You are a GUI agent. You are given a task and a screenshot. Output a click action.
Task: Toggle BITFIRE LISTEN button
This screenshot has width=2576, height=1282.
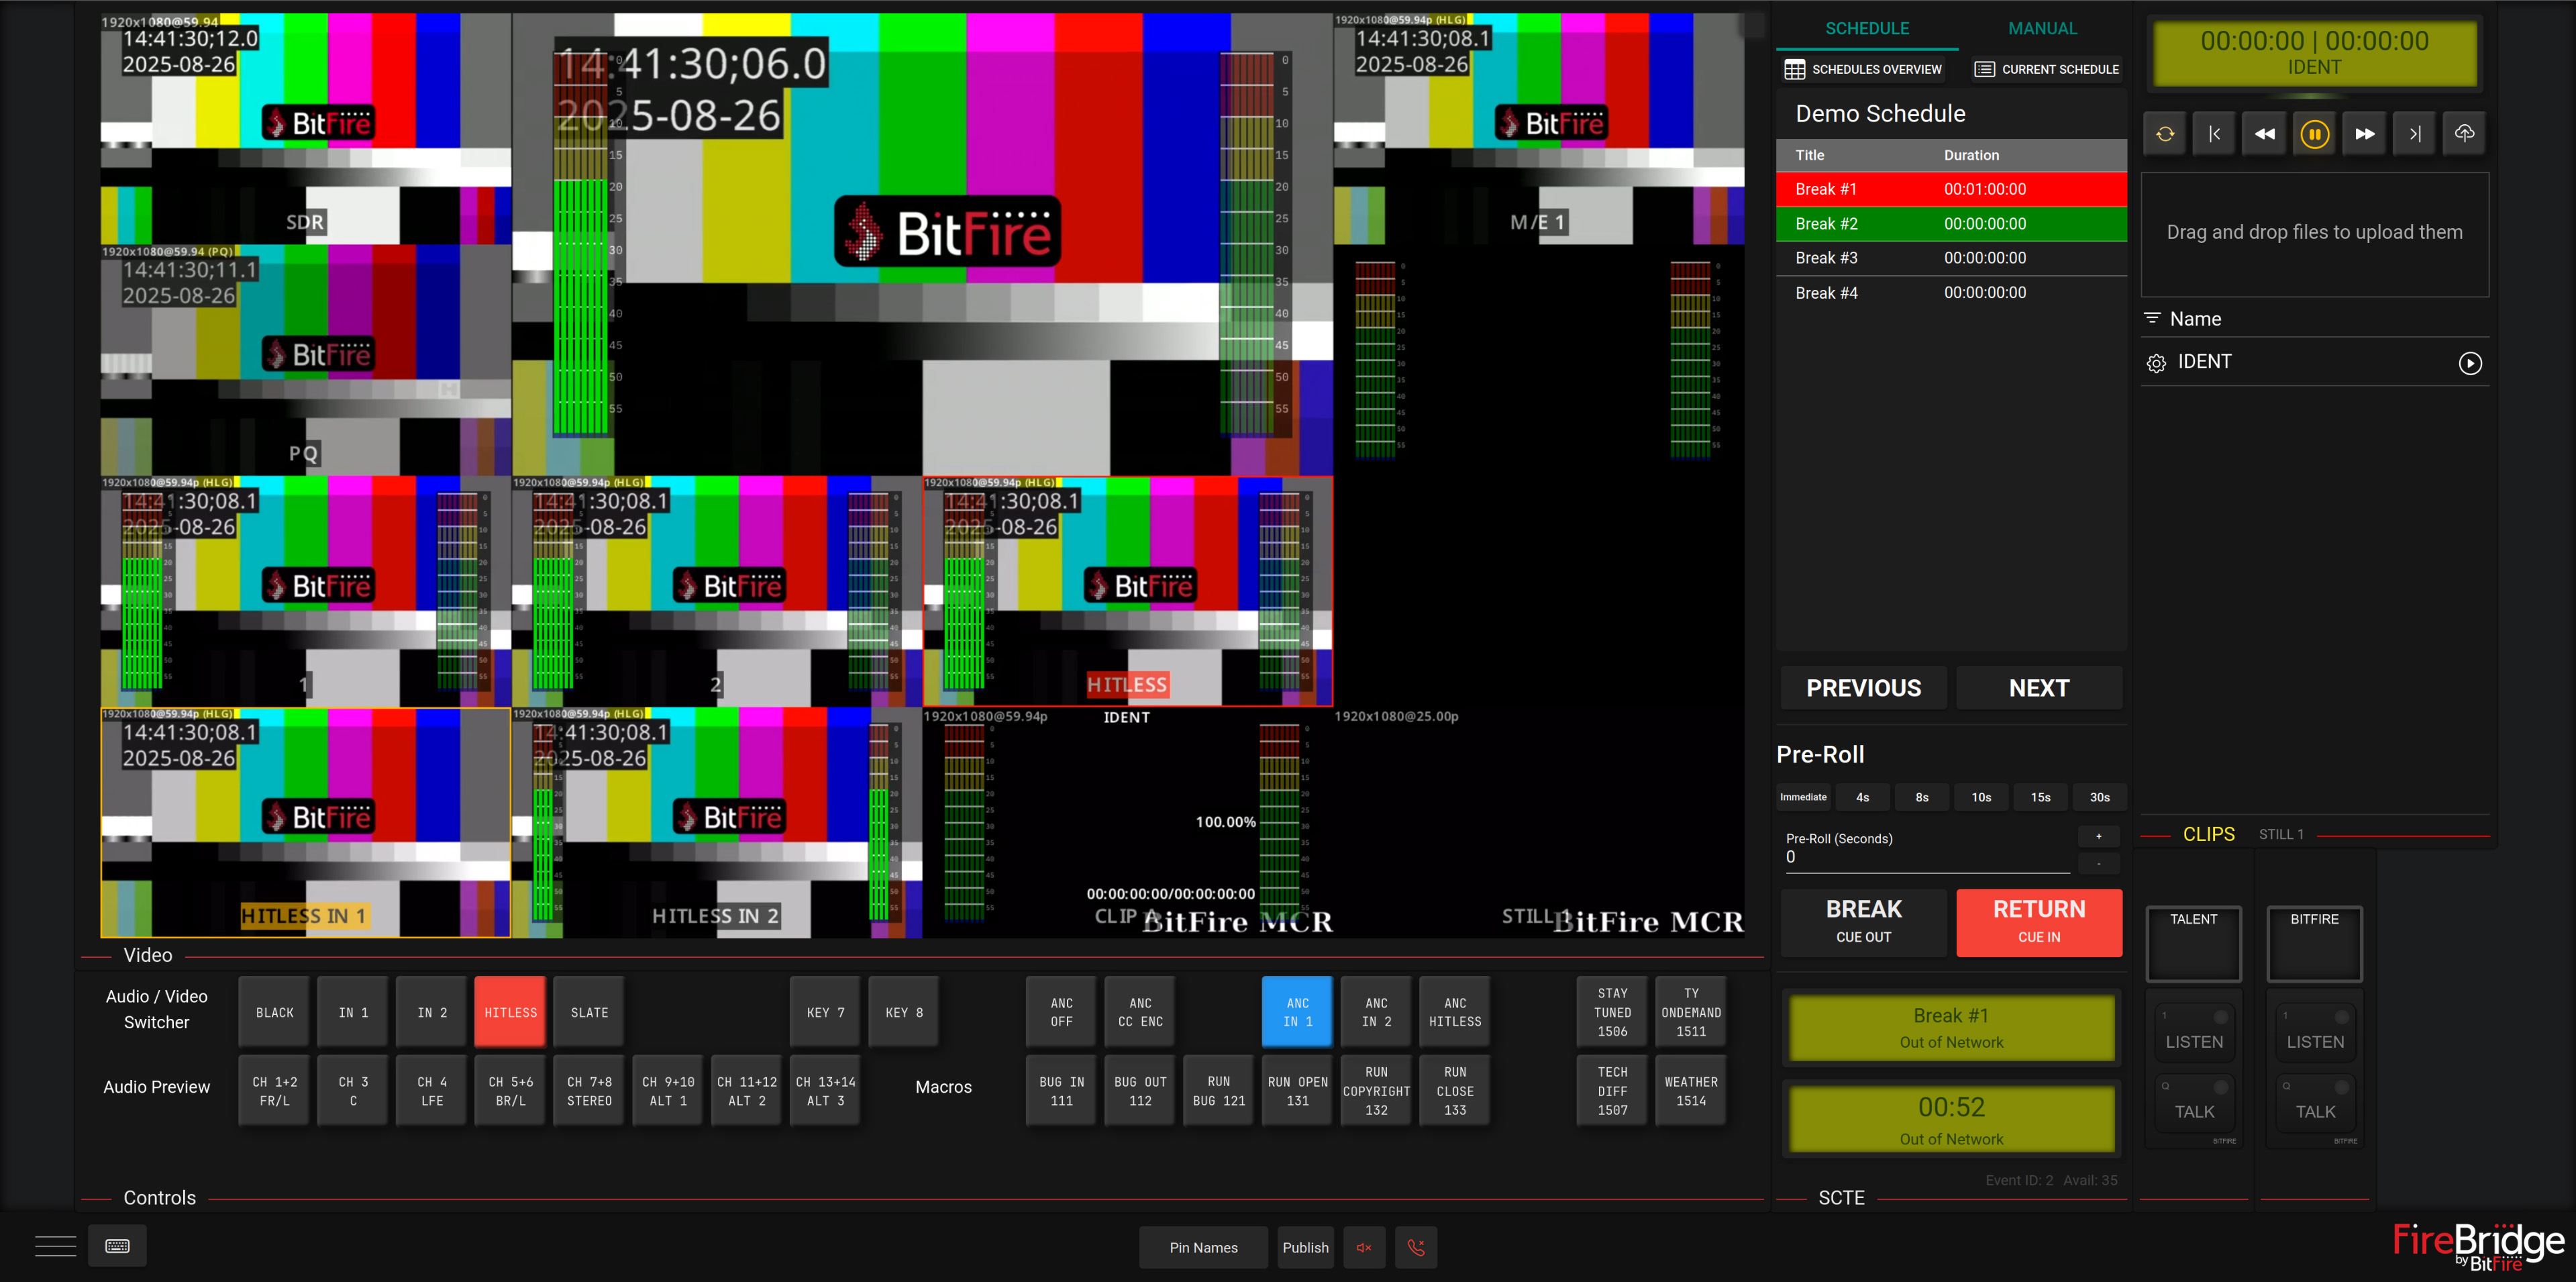2315,1031
